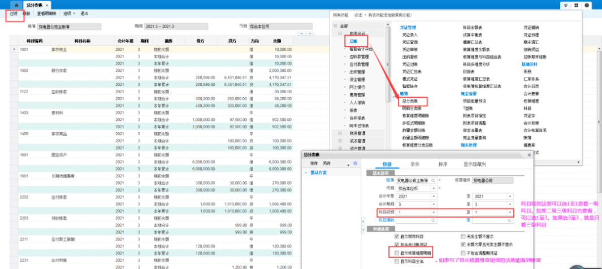Open the 选项 toolbar menu

pos(69,13)
